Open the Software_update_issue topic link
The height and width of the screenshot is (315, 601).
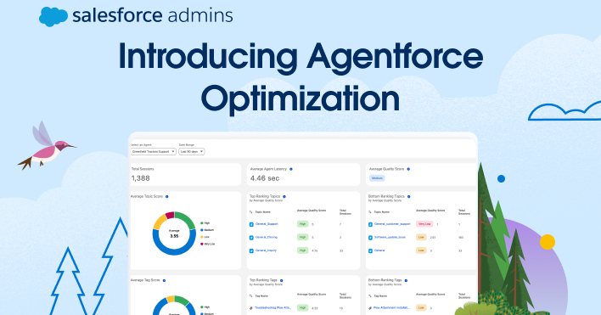click(390, 237)
